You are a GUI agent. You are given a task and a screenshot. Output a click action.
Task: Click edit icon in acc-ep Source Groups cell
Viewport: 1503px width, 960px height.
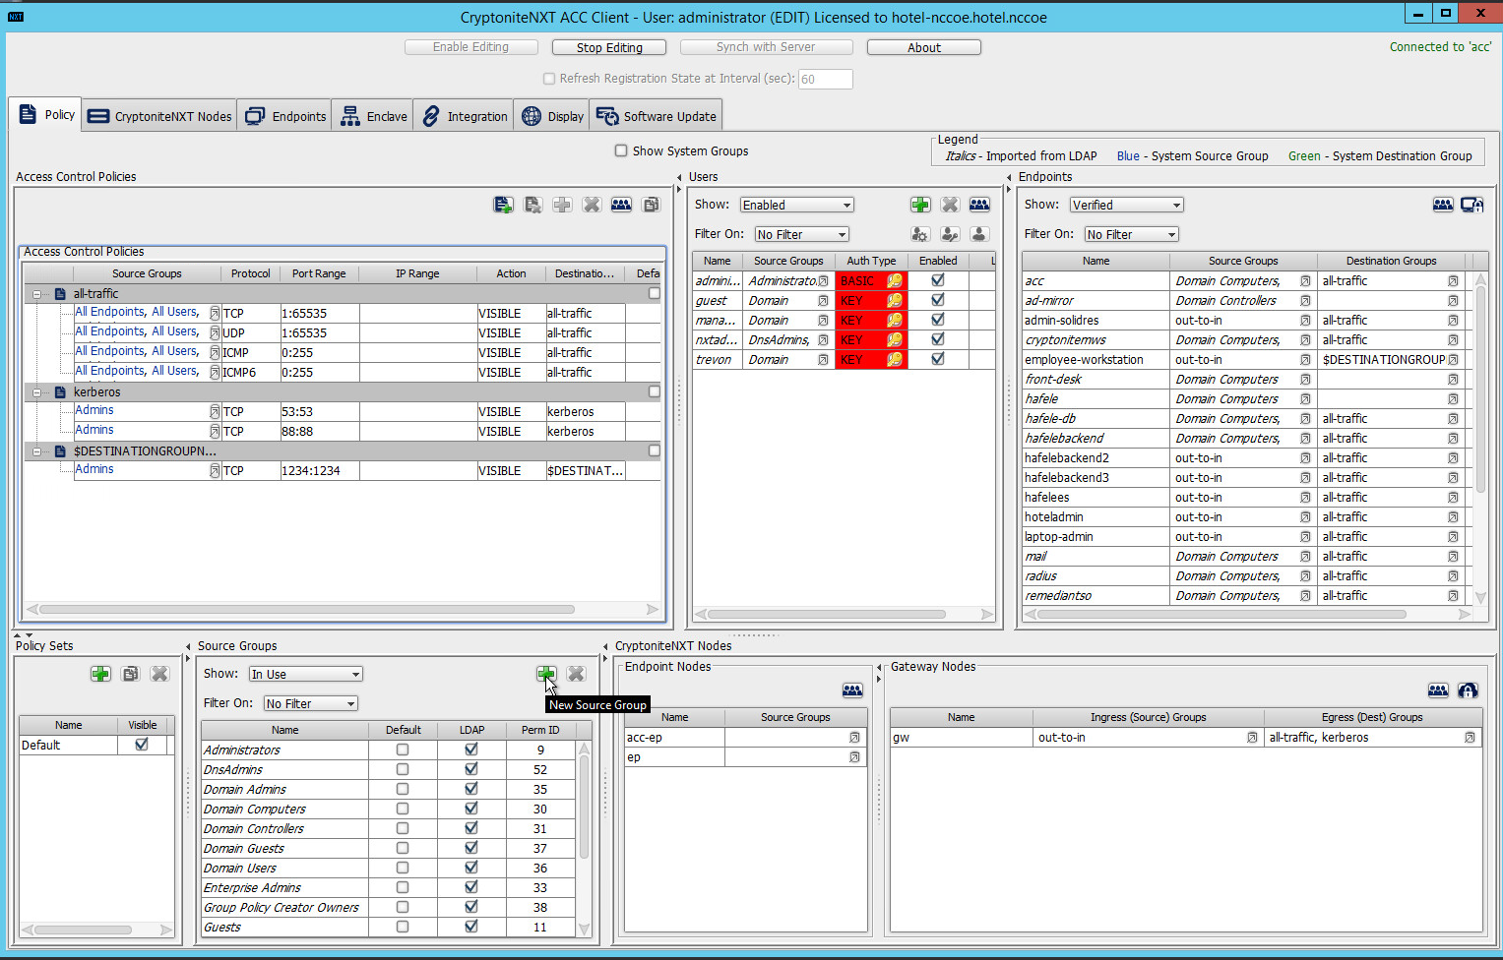tap(854, 738)
